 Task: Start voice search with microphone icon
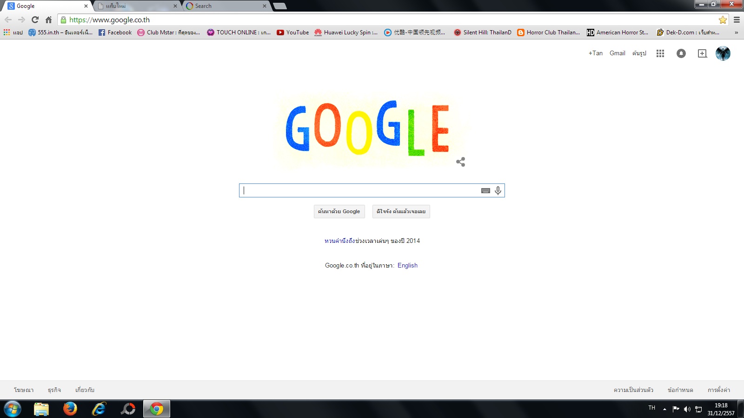click(x=498, y=190)
